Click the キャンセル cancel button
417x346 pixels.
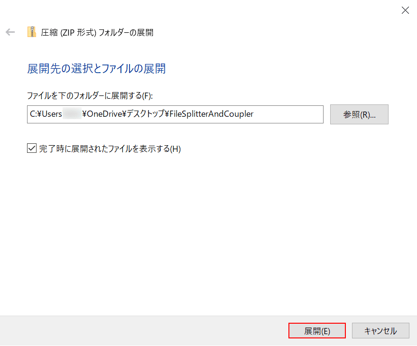380,331
